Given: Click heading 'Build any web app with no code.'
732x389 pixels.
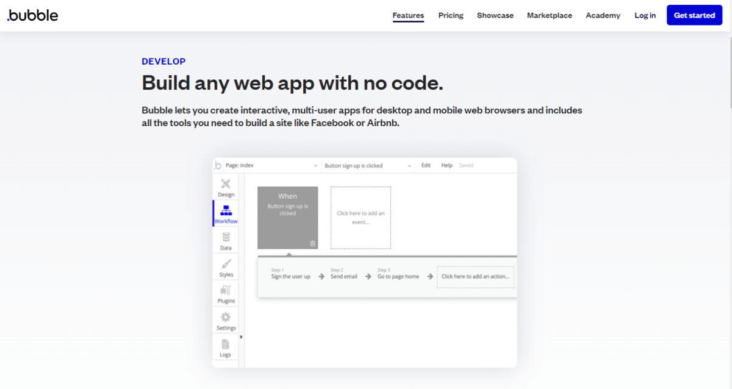Looking at the screenshot, I should [x=292, y=83].
